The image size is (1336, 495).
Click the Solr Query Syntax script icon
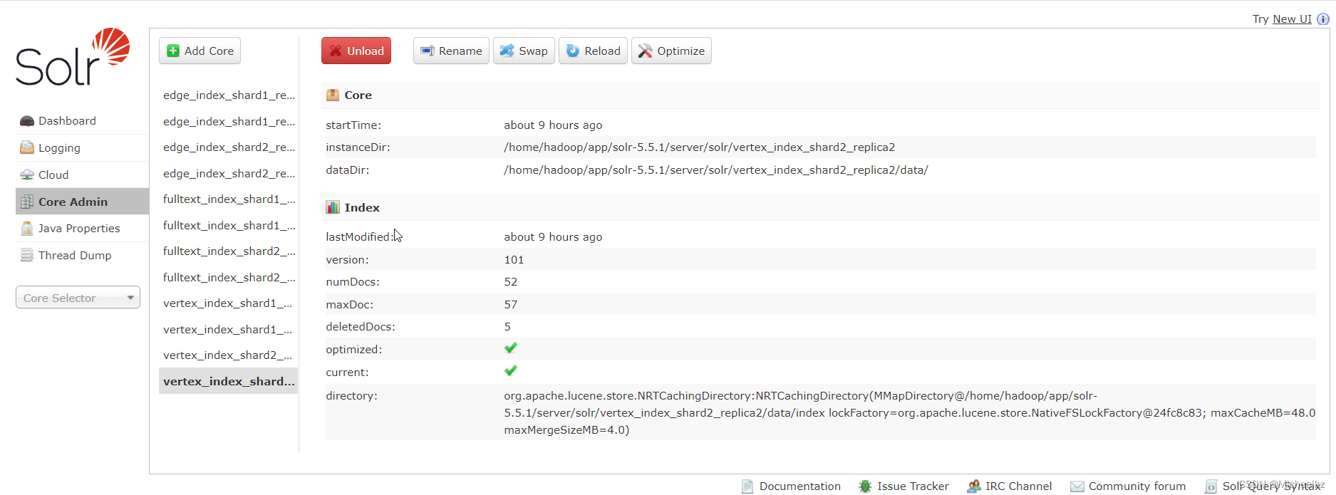1211,486
